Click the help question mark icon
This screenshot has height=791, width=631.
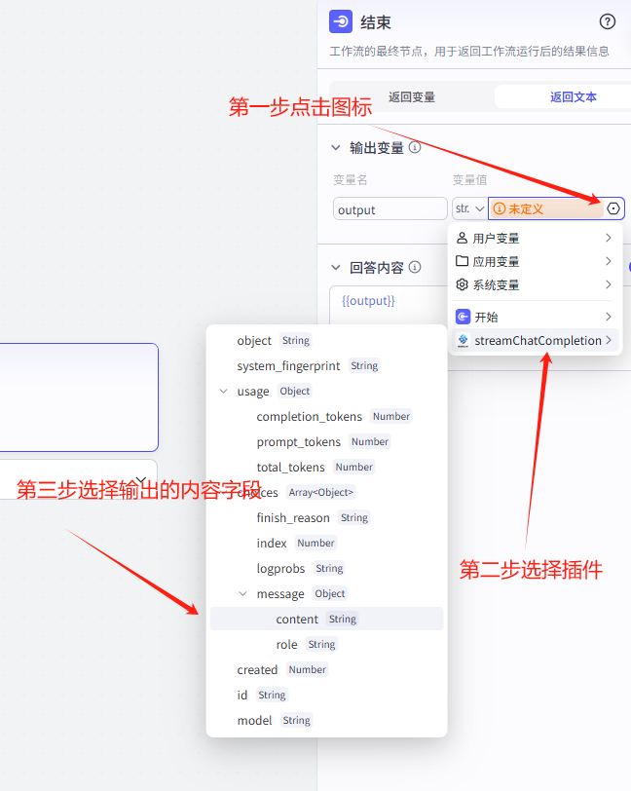click(x=607, y=21)
